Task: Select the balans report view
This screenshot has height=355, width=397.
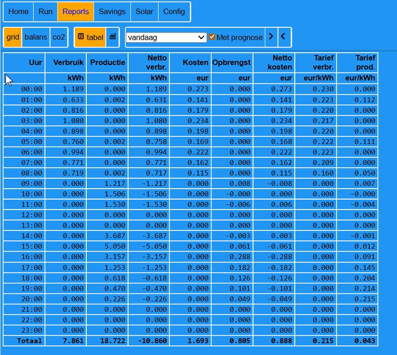Action: pos(36,37)
